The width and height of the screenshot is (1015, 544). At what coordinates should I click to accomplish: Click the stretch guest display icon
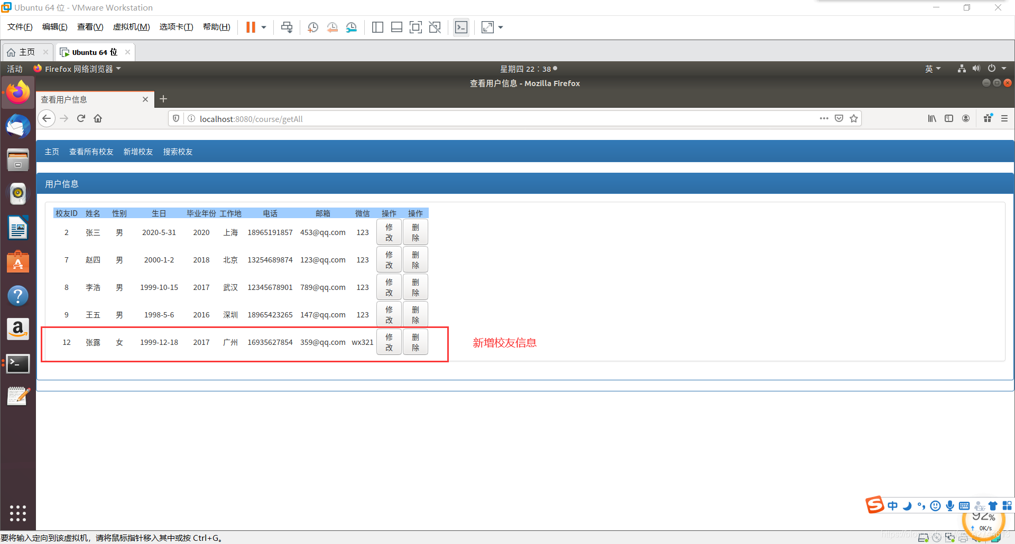coord(487,27)
